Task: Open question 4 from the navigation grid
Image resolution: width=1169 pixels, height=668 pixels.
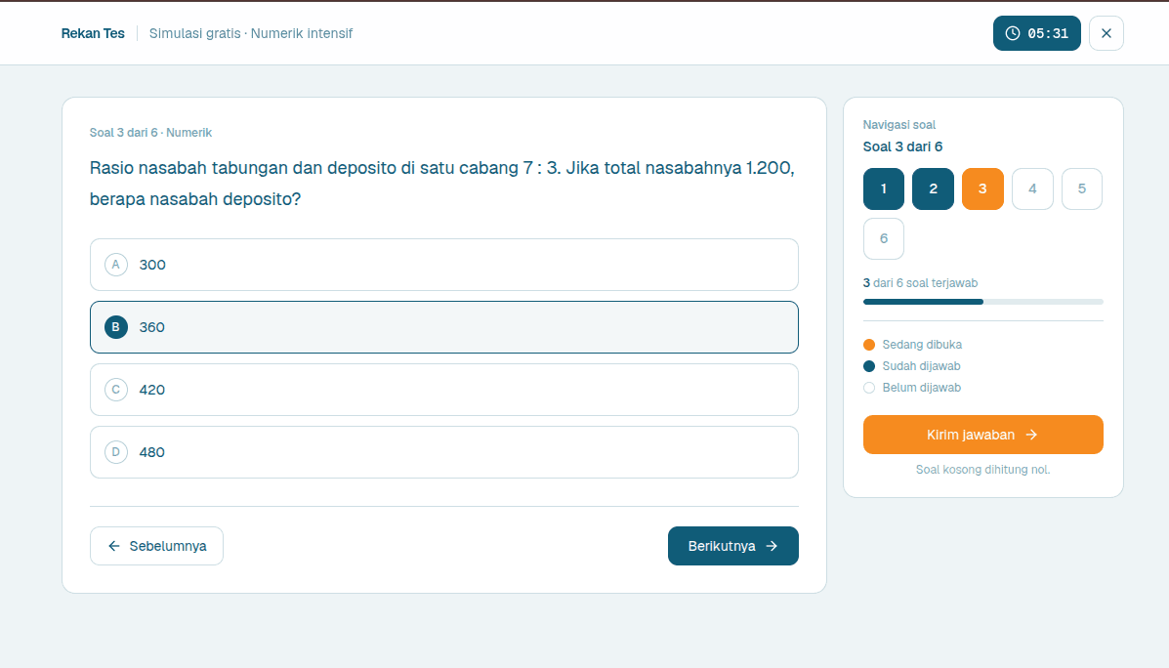Action: (x=1032, y=189)
